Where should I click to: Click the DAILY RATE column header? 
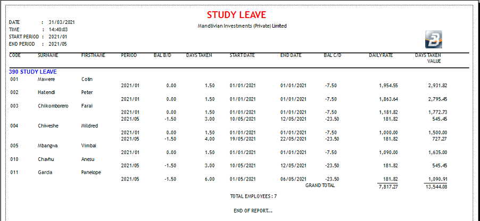[381, 56]
